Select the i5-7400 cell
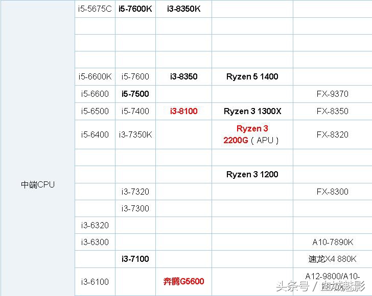372x296 pixels. pyautogui.click(x=135, y=111)
